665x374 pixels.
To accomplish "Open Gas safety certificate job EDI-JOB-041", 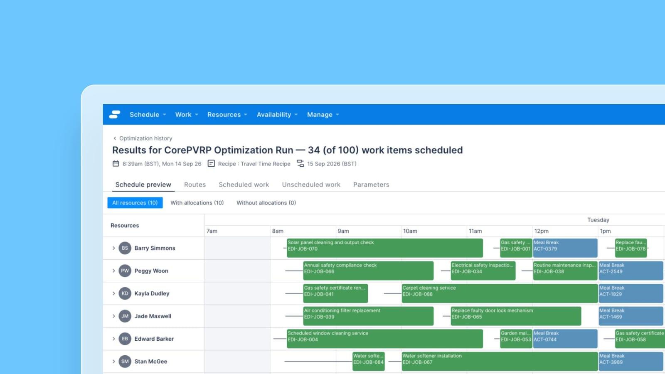I will click(x=335, y=293).
